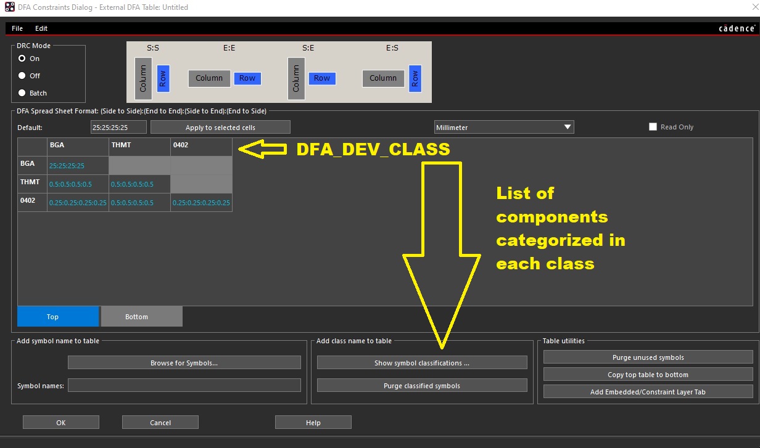Click the Browse for Symbols button
This screenshot has width=760, height=448.
pos(184,363)
